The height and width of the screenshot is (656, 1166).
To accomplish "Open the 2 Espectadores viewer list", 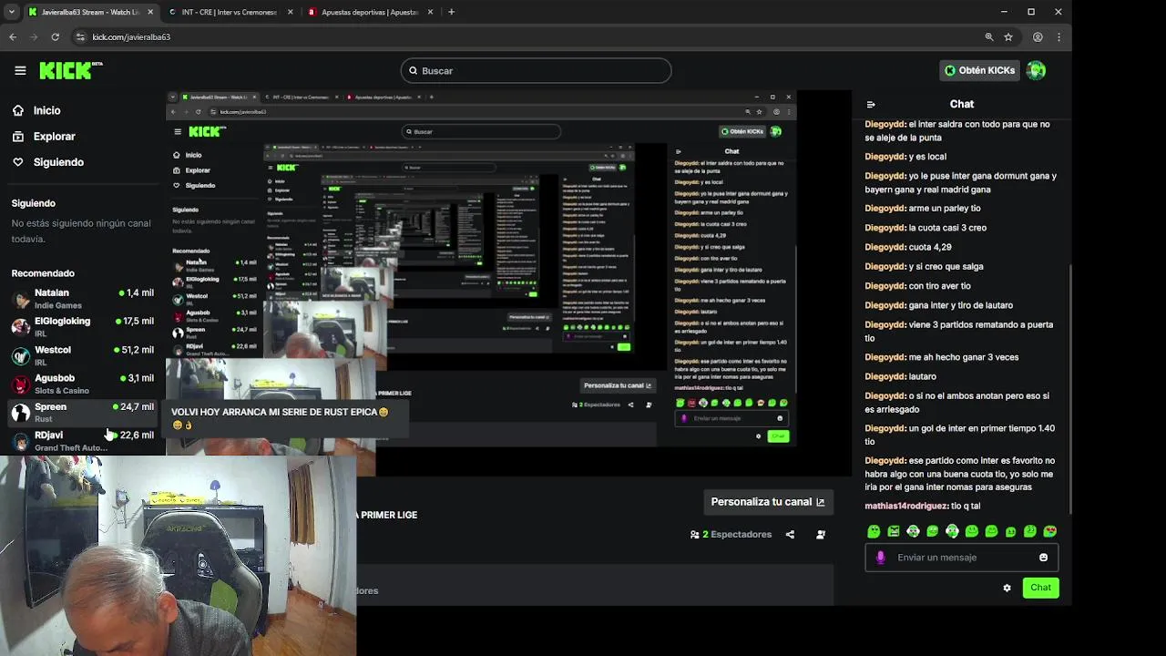I will (731, 535).
